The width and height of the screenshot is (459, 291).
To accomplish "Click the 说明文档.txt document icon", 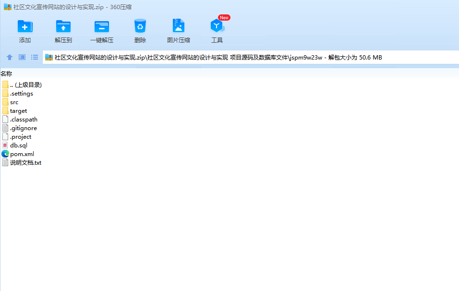I will point(5,162).
